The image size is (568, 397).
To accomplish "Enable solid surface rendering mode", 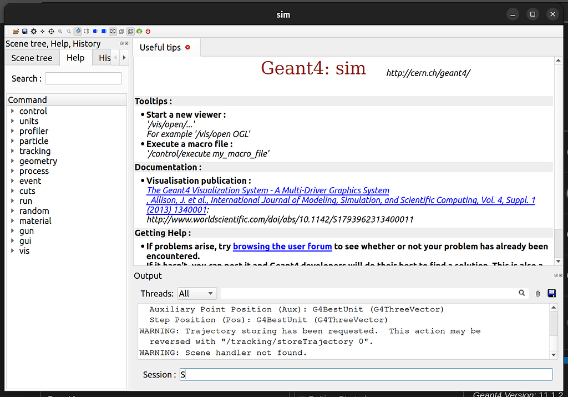I will [x=104, y=31].
